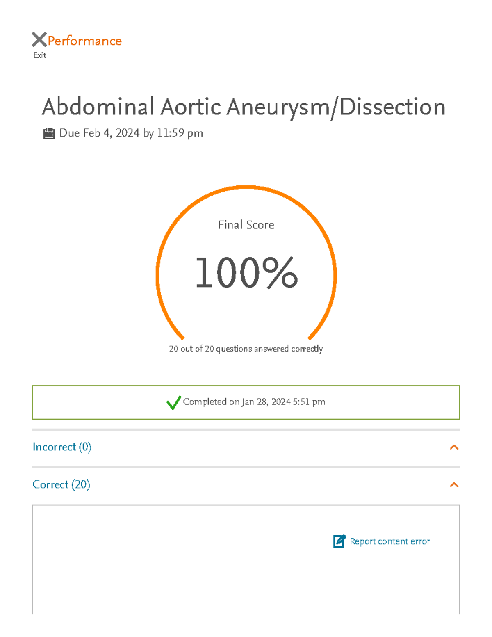Screen dimensions: 492x637
Task: Click the Report content error link
Action: click(x=389, y=541)
